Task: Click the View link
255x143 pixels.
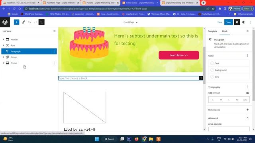Action: (220, 22)
